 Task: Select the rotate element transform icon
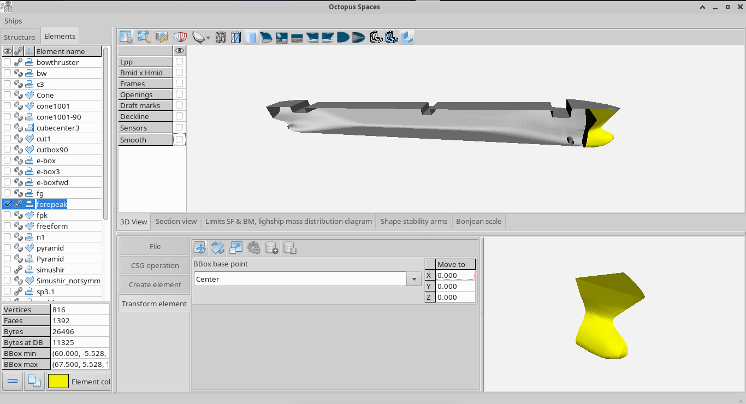tap(218, 248)
